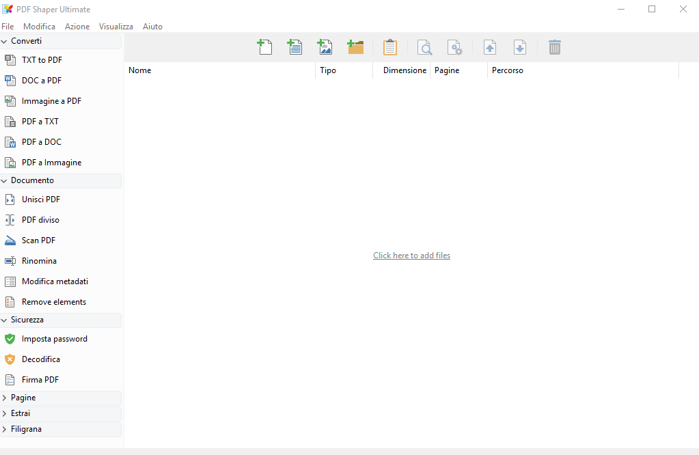699x455 pixels.
Task: Click the trash delete toolbar icon
Action: tap(555, 47)
